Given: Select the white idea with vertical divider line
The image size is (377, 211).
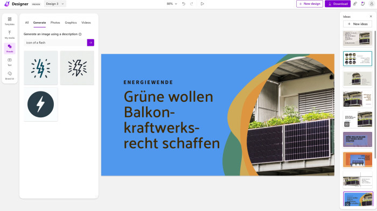Looking at the screenshot, I should pyautogui.click(x=358, y=180).
